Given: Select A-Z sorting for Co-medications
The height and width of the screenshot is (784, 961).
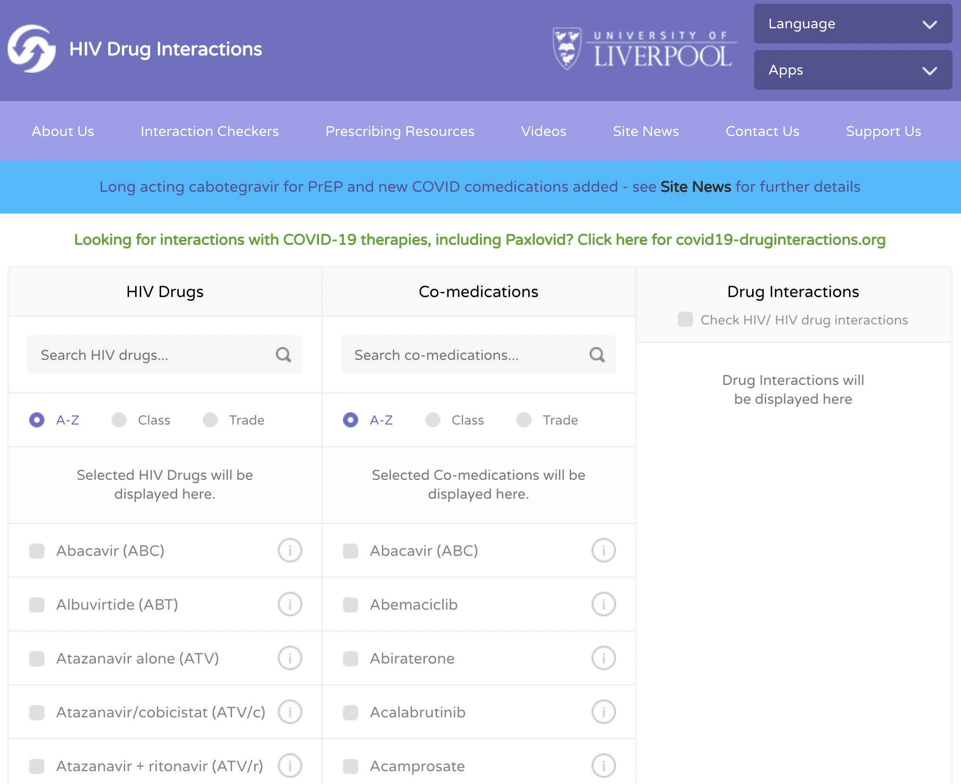Looking at the screenshot, I should (x=351, y=420).
